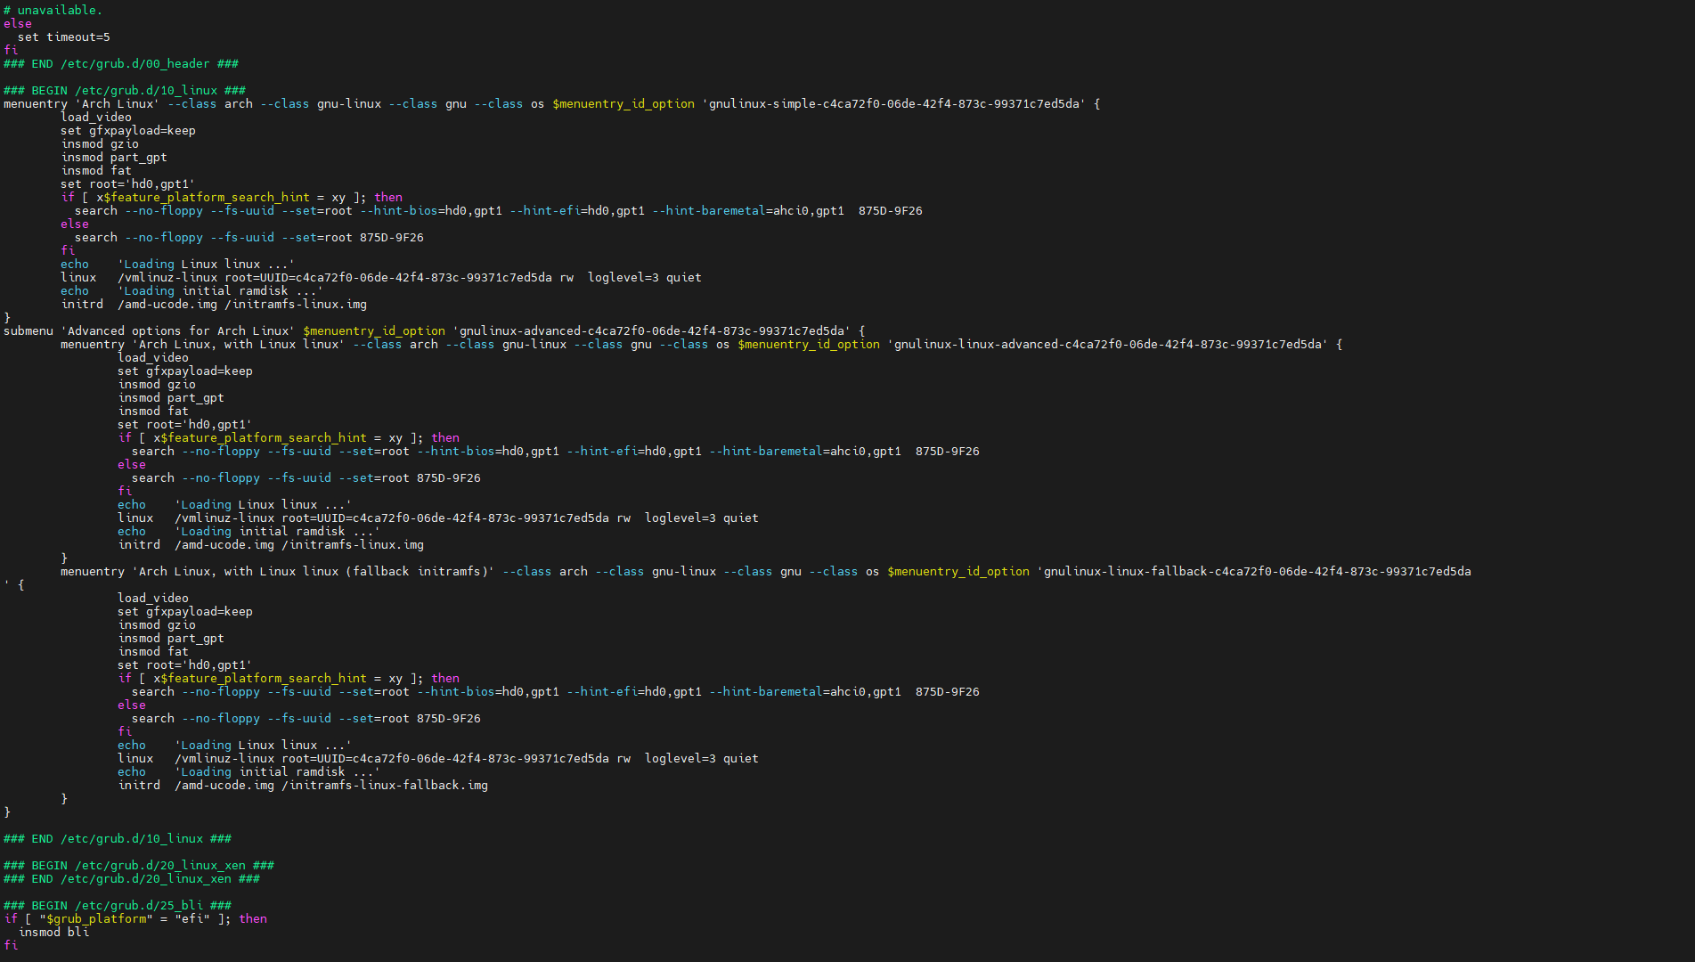The height and width of the screenshot is (962, 1695).
Task: Click $menuentry_id_option on the submenu line
Action: click(x=374, y=331)
